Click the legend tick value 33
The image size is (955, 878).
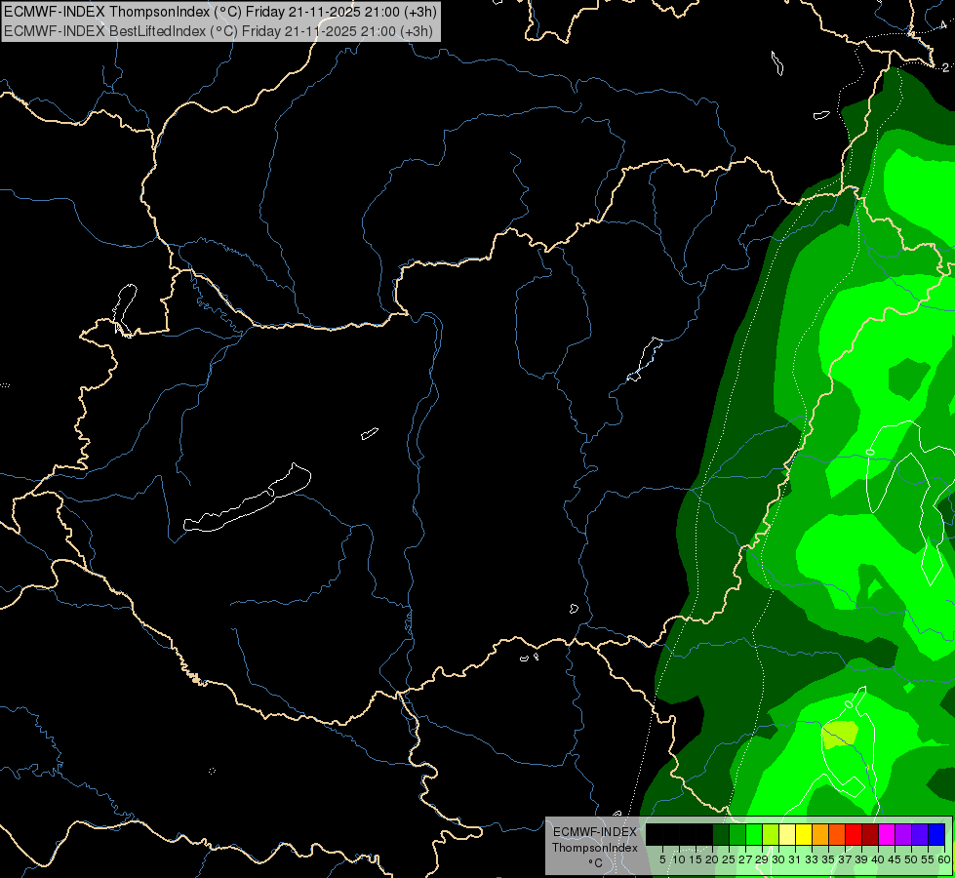(813, 859)
